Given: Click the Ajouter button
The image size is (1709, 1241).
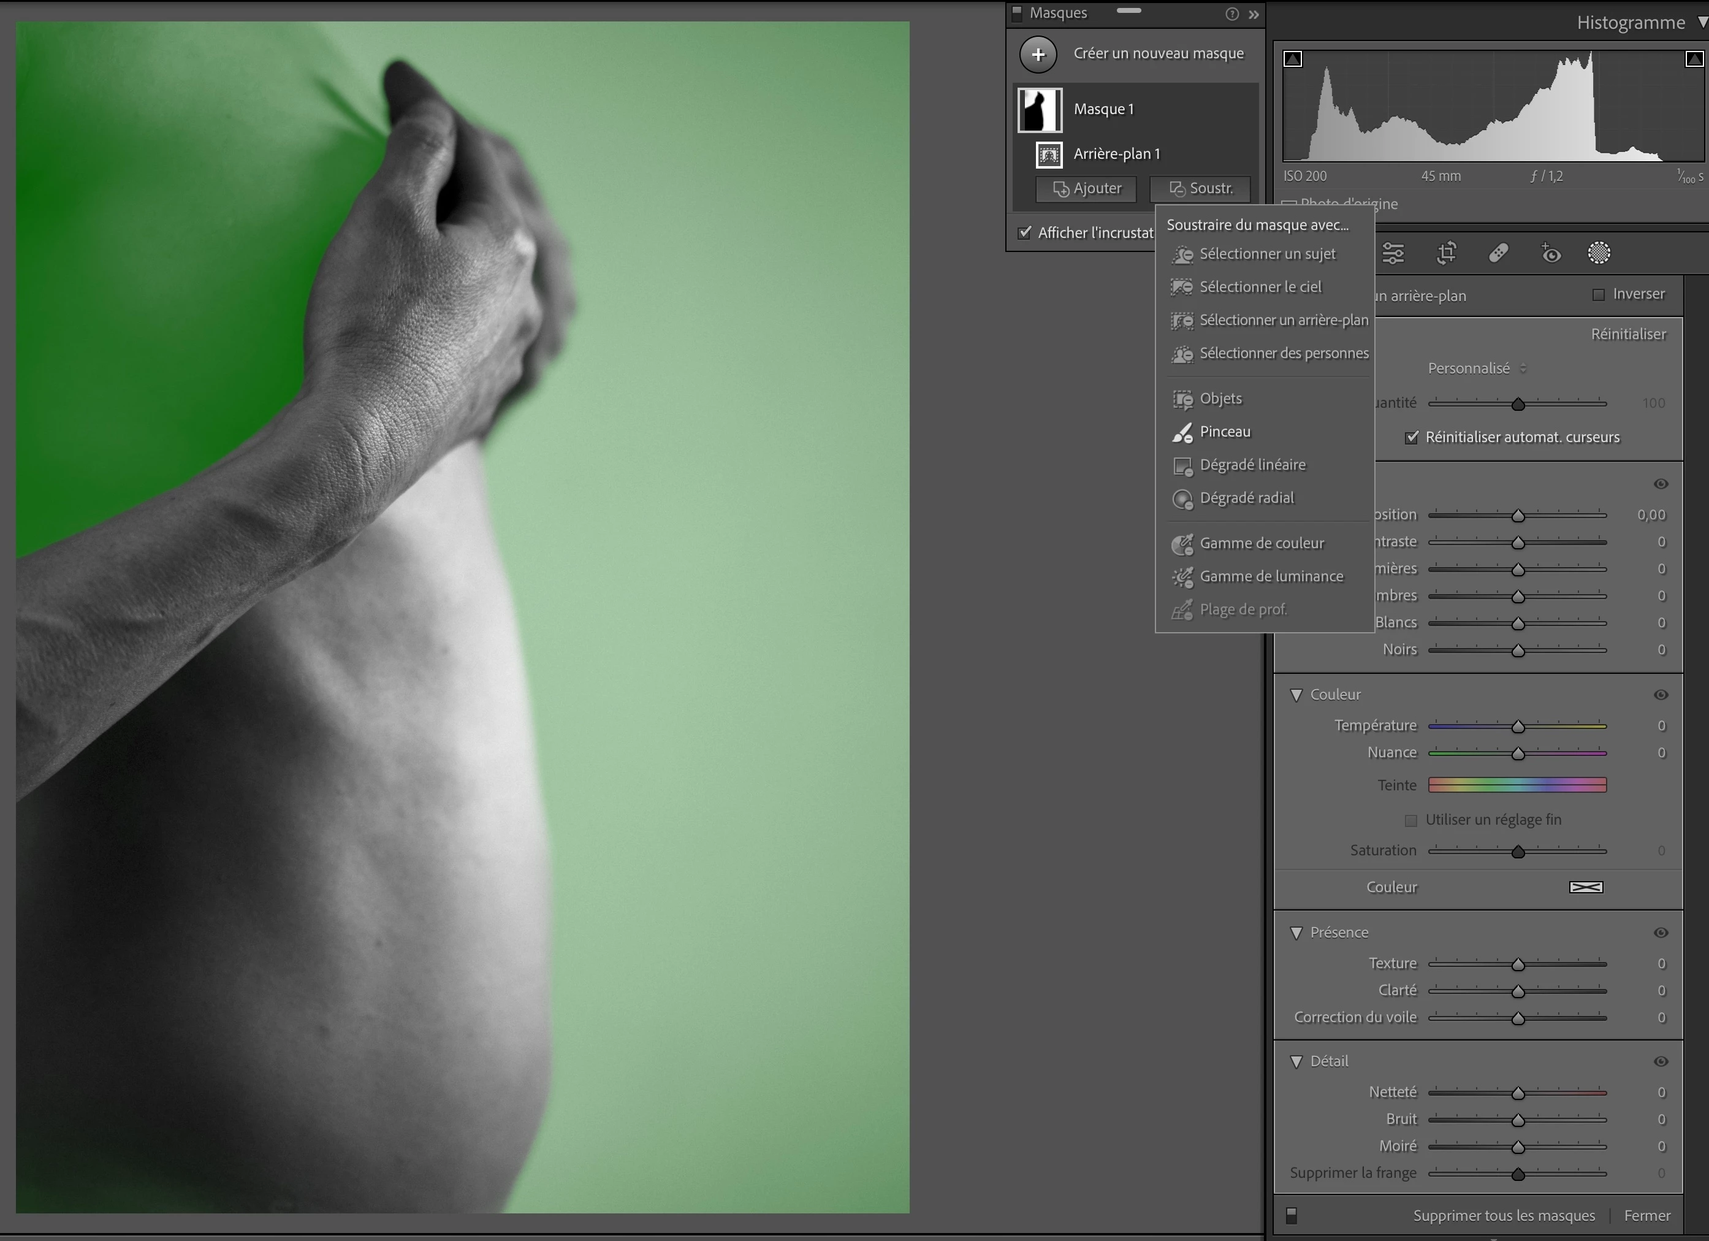Looking at the screenshot, I should (x=1086, y=188).
